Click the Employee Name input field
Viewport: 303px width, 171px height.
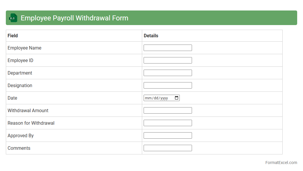168,48
